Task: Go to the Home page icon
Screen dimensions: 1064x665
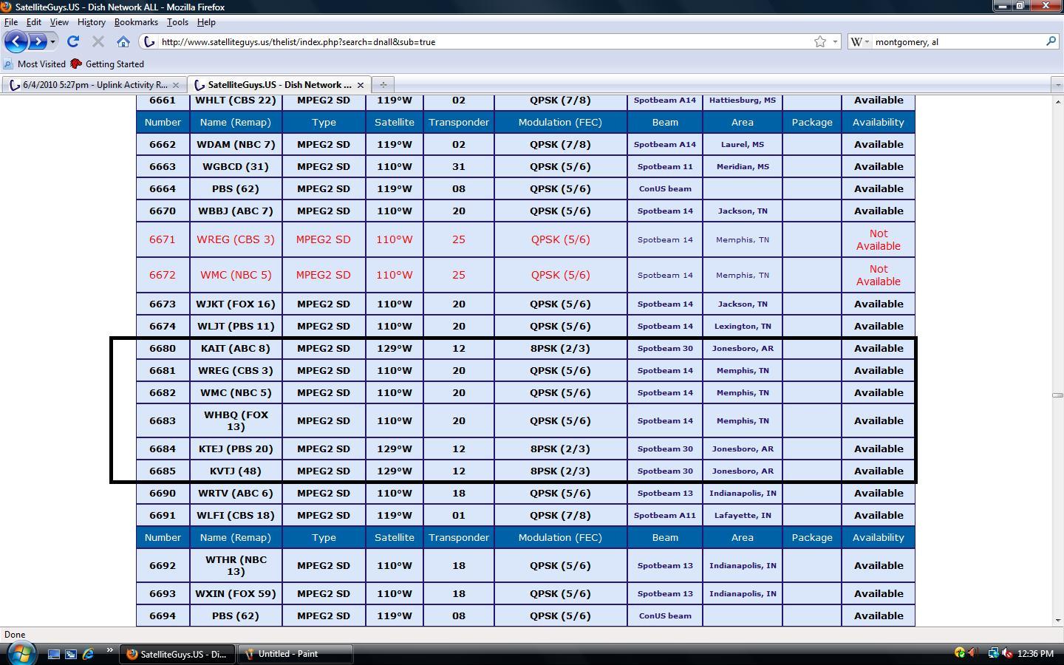Action: pyautogui.click(x=123, y=41)
